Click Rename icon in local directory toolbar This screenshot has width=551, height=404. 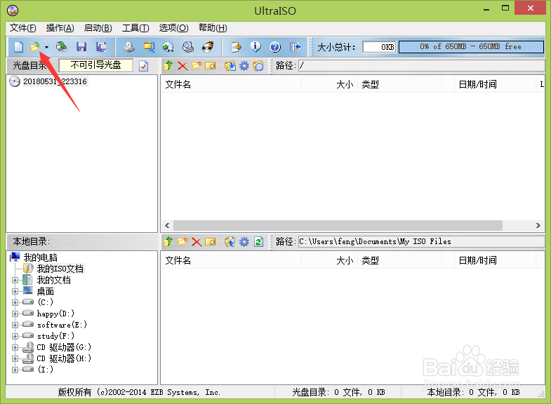pos(211,242)
